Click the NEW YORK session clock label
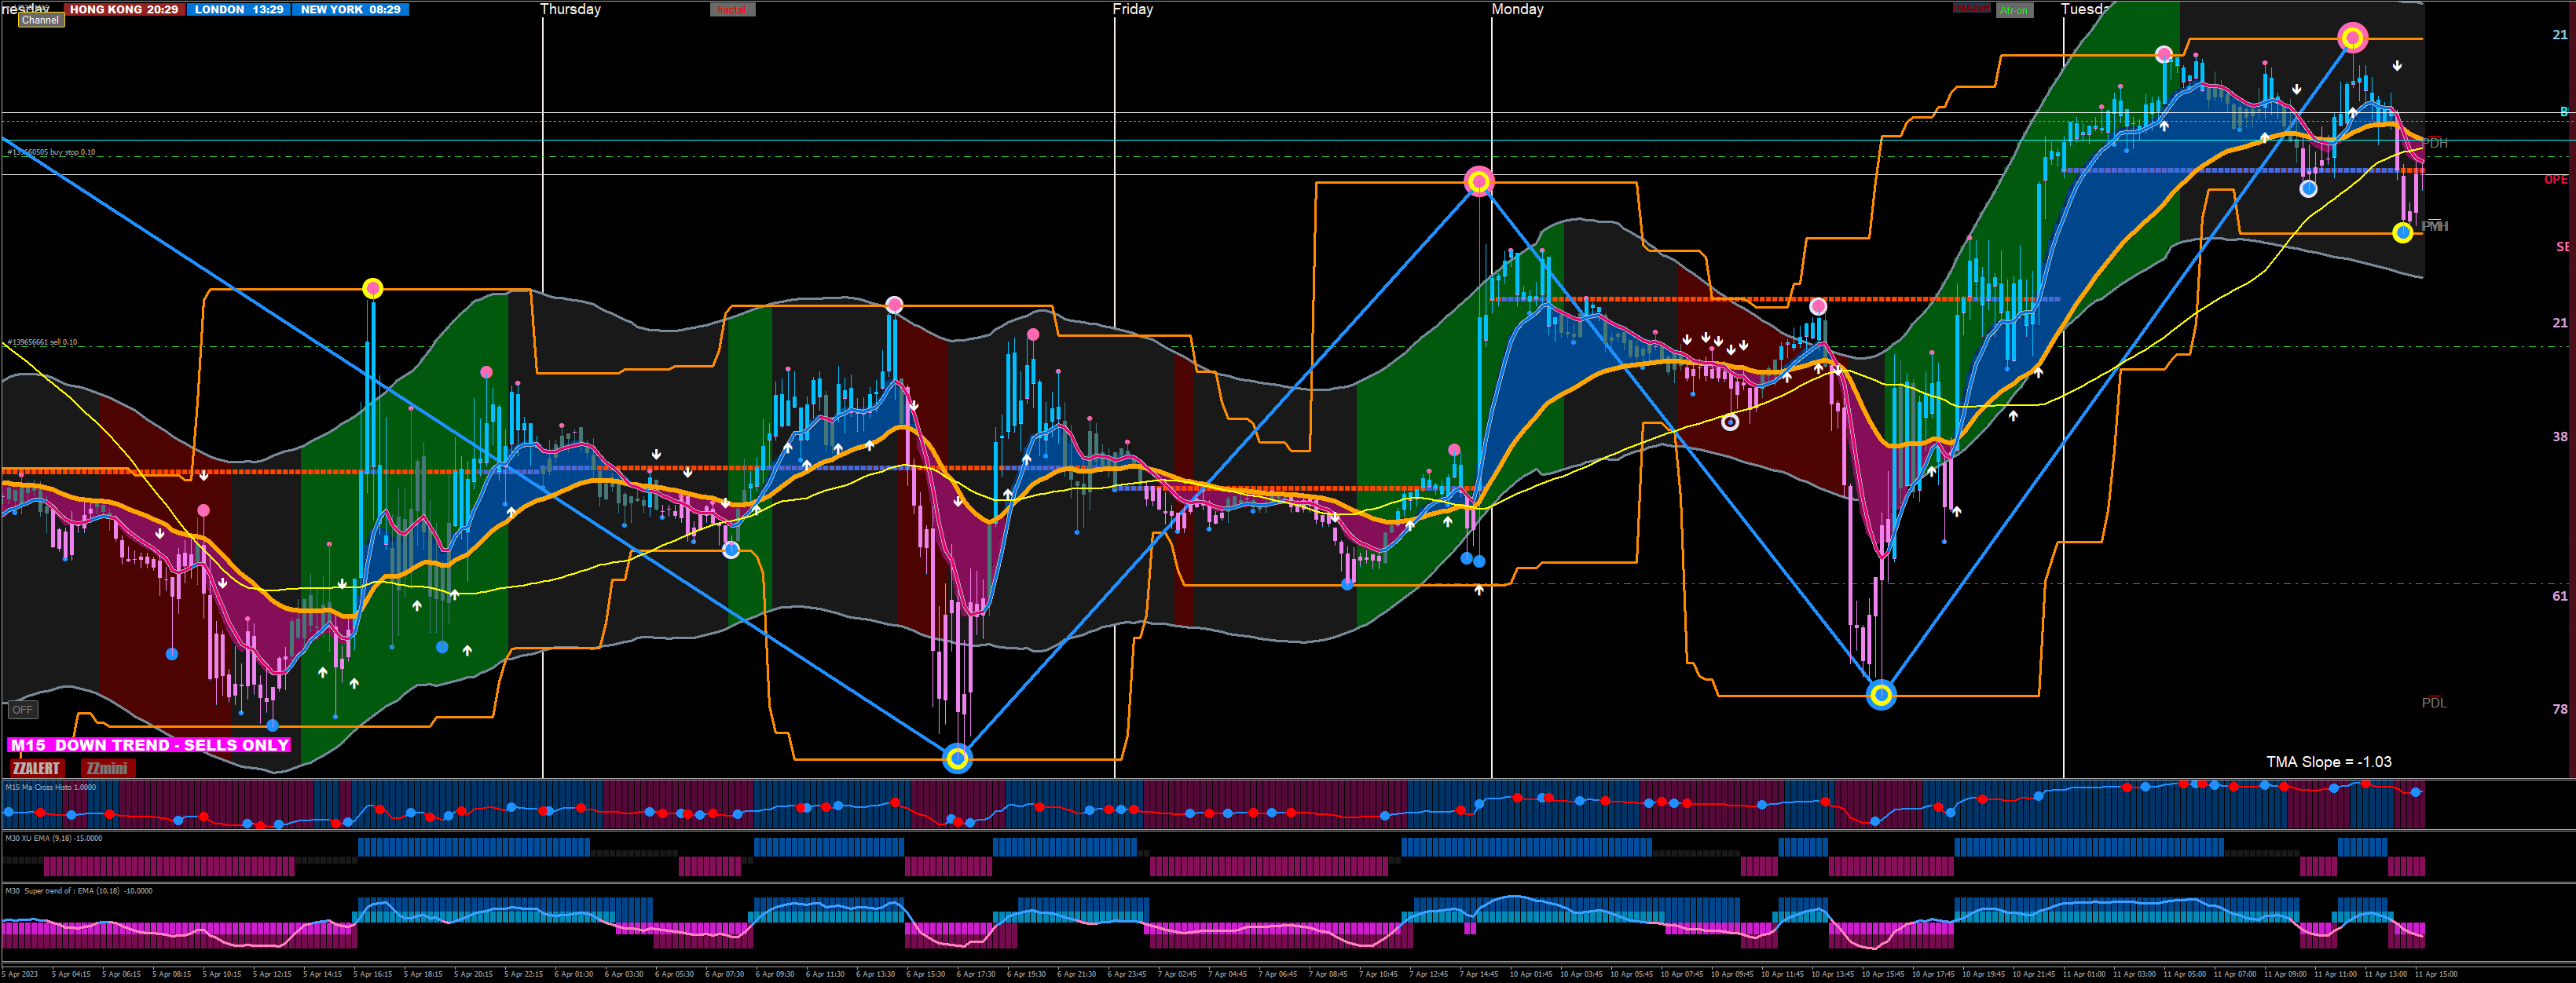 [350, 9]
